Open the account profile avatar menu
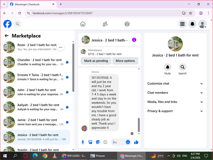Screen dimensions: 213x160 [202, 24]
